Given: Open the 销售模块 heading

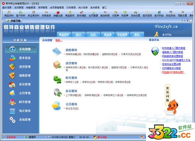Looking at the screenshot, I should [71, 50].
